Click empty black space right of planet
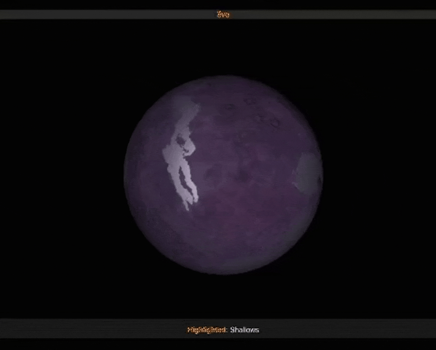This screenshot has height=350, width=436. click(379, 170)
